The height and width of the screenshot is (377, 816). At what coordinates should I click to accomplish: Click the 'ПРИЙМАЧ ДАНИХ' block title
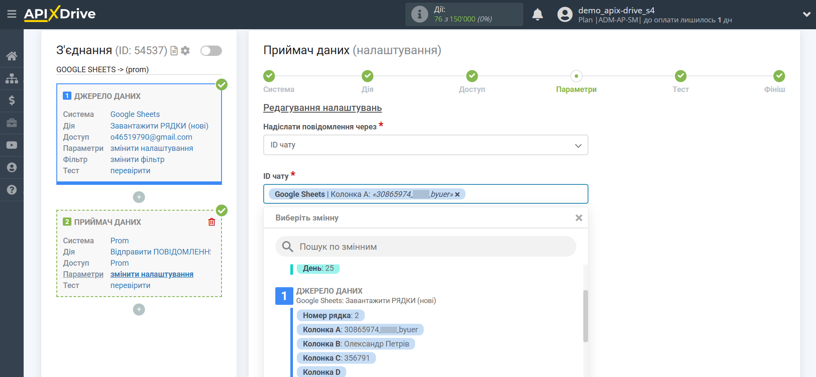[x=108, y=222]
